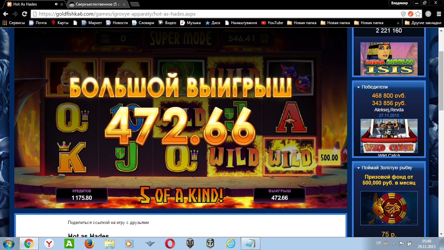Reload the page with refresh icon
The image size is (444, 250).
click(24, 14)
